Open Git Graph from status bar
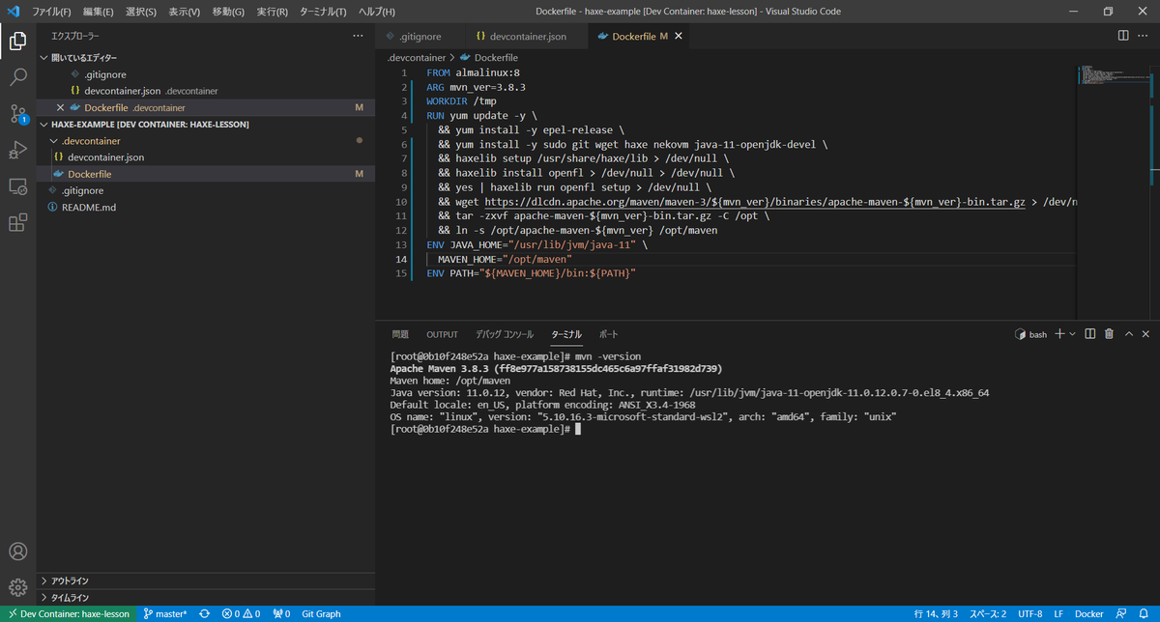 coord(321,613)
